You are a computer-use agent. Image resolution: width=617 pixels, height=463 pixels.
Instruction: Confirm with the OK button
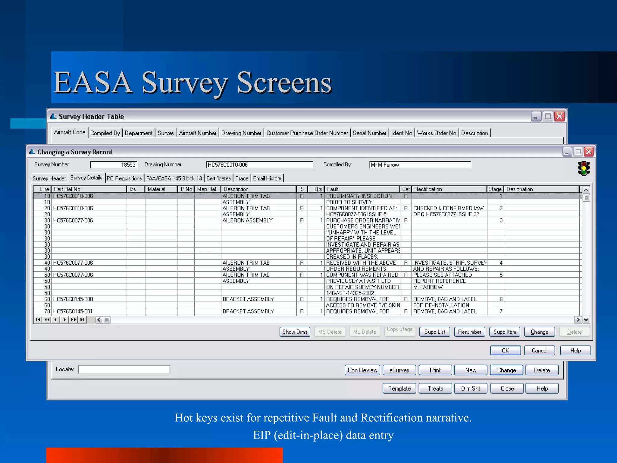click(505, 351)
